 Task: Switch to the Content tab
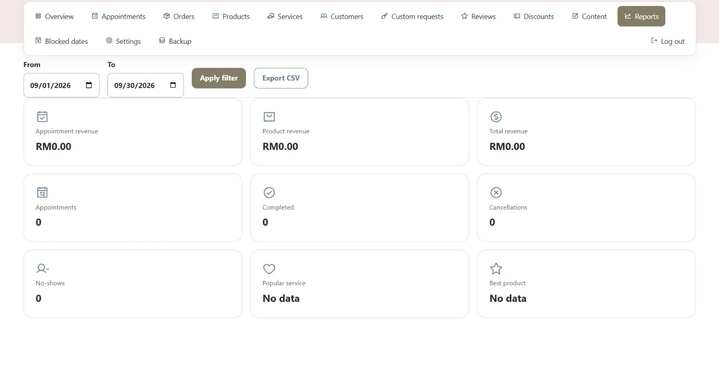pos(589,16)
